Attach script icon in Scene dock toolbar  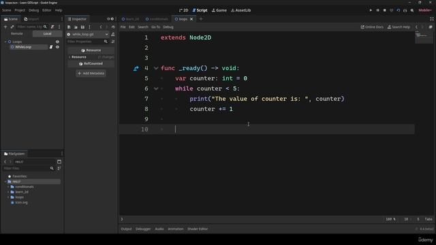pyautogui.click(x=52, y=27)
